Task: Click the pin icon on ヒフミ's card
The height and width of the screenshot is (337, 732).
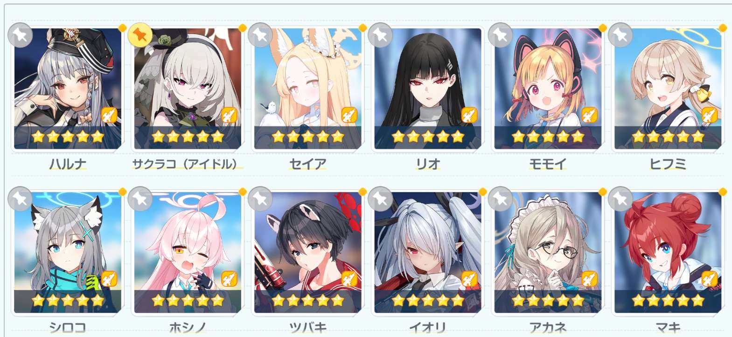Action: click(x=620, y=35)
